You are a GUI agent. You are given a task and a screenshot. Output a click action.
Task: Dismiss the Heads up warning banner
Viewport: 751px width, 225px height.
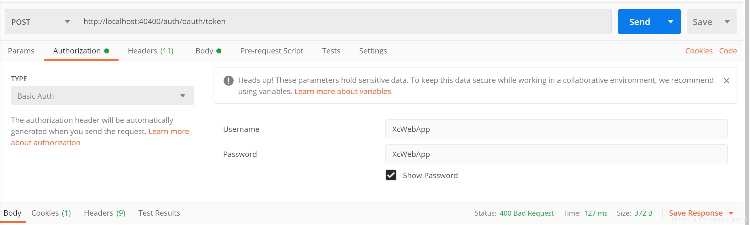(x=726, y=81)
